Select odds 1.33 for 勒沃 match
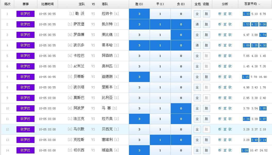The height and width of the screenshot is (155, 272). click(x=246, y=14)
